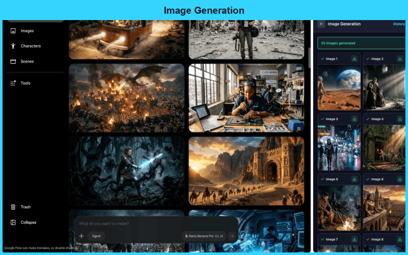Toggle the Image 7 checkmark

point(322,239)
